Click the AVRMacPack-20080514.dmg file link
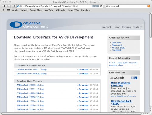 30,101
